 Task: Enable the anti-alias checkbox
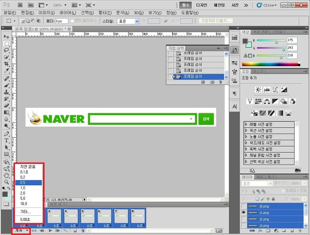tap(72, 21)
